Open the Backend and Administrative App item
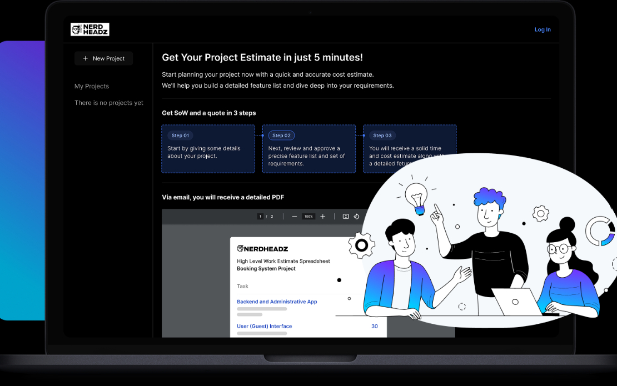The image size is (617, 386). click(x=277, y=302)
